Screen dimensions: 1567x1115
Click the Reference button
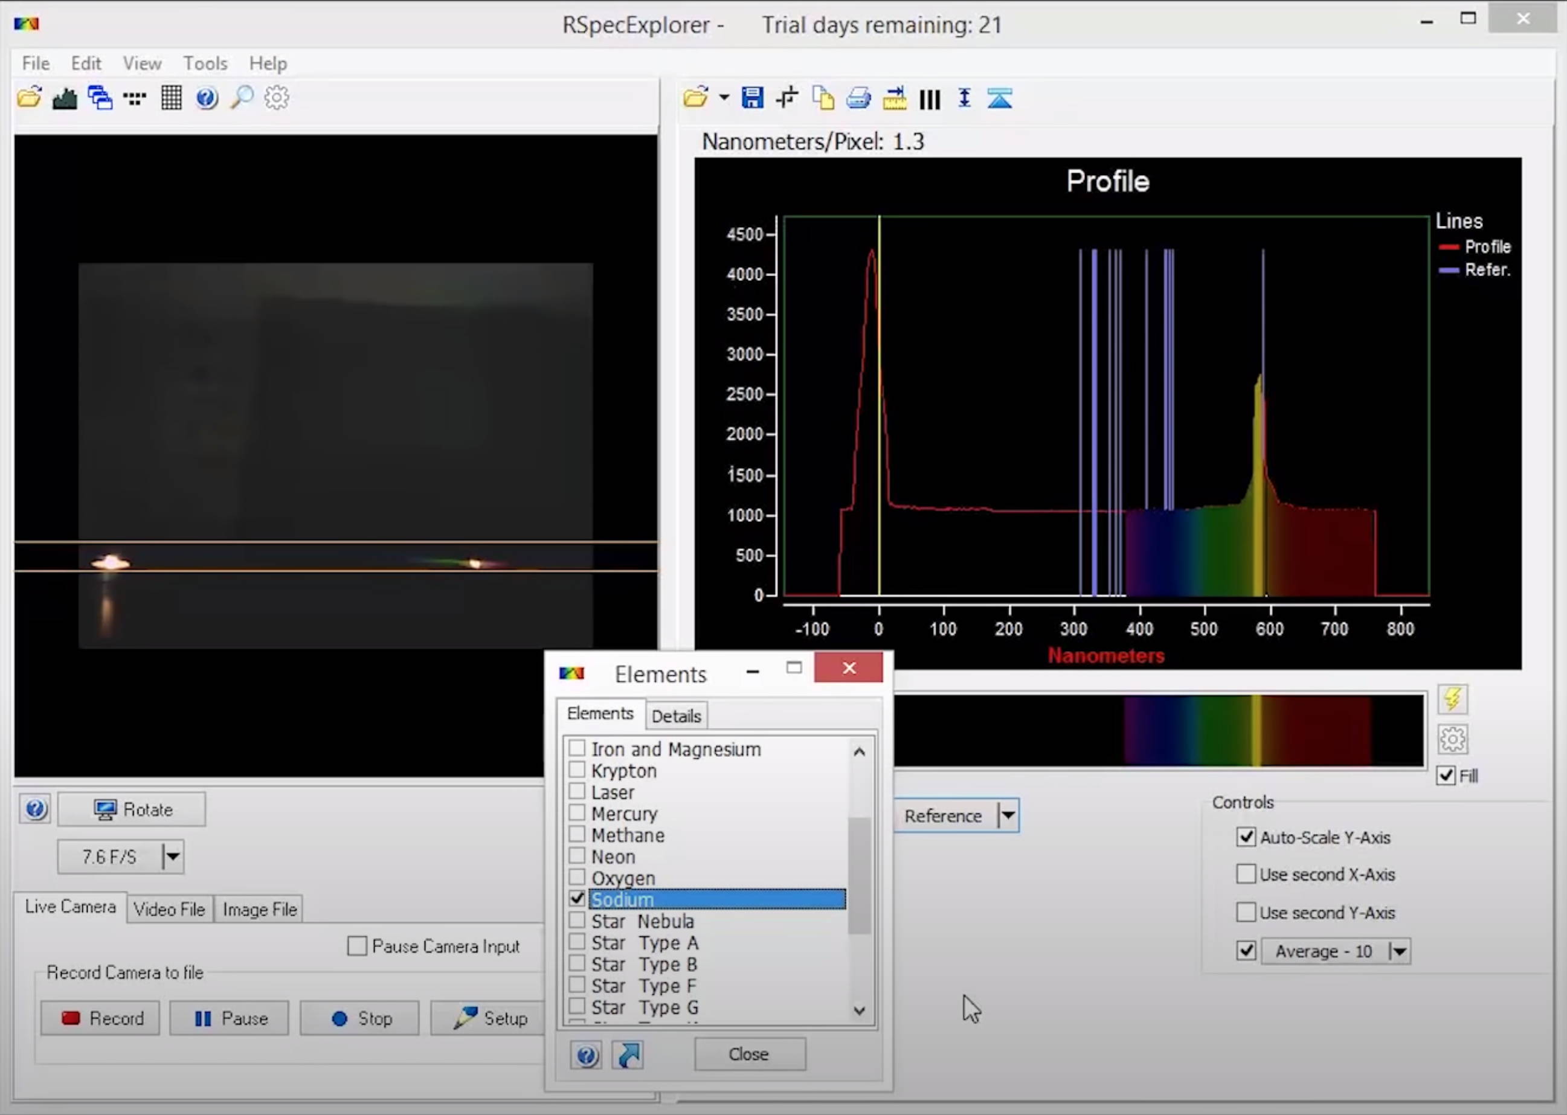(945, 815)
